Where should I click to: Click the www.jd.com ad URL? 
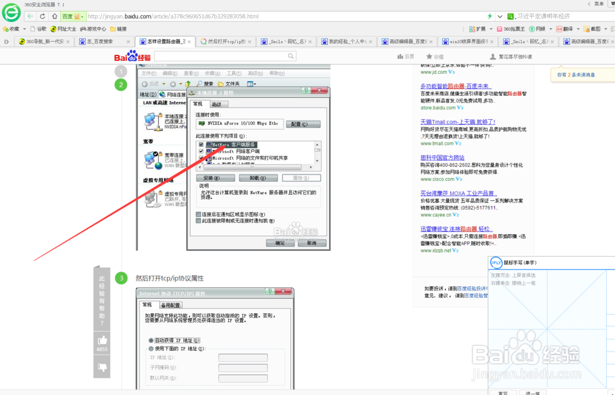[434, 72]
